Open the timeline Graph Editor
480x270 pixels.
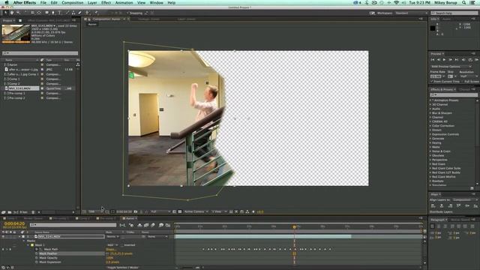click(x=168, y=225)
